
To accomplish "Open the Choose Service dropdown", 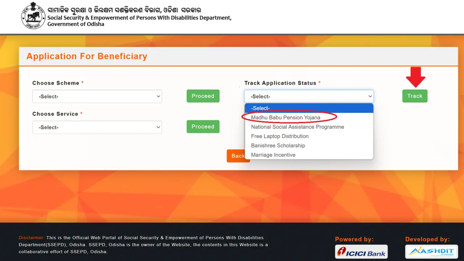I will (x=97, y=127).
